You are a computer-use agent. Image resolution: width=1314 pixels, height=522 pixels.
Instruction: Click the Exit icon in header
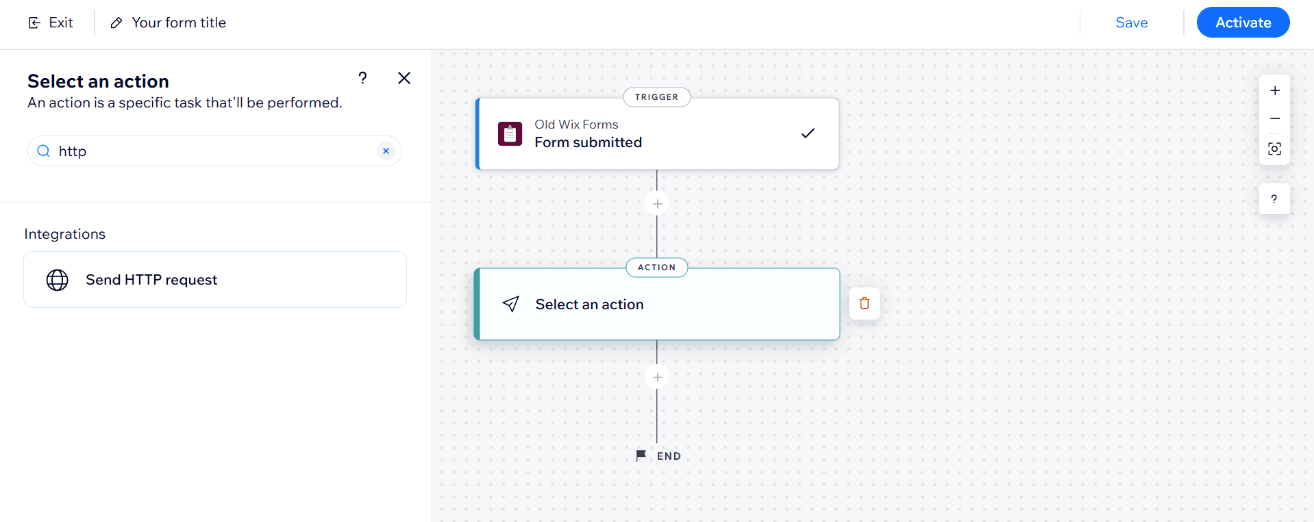tap(34, 23)
